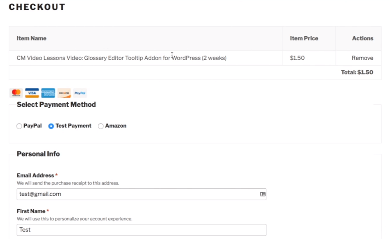Click the Select Payment Method heading
391x239 pixels.
pyautogui.click(x=56, y=105)
